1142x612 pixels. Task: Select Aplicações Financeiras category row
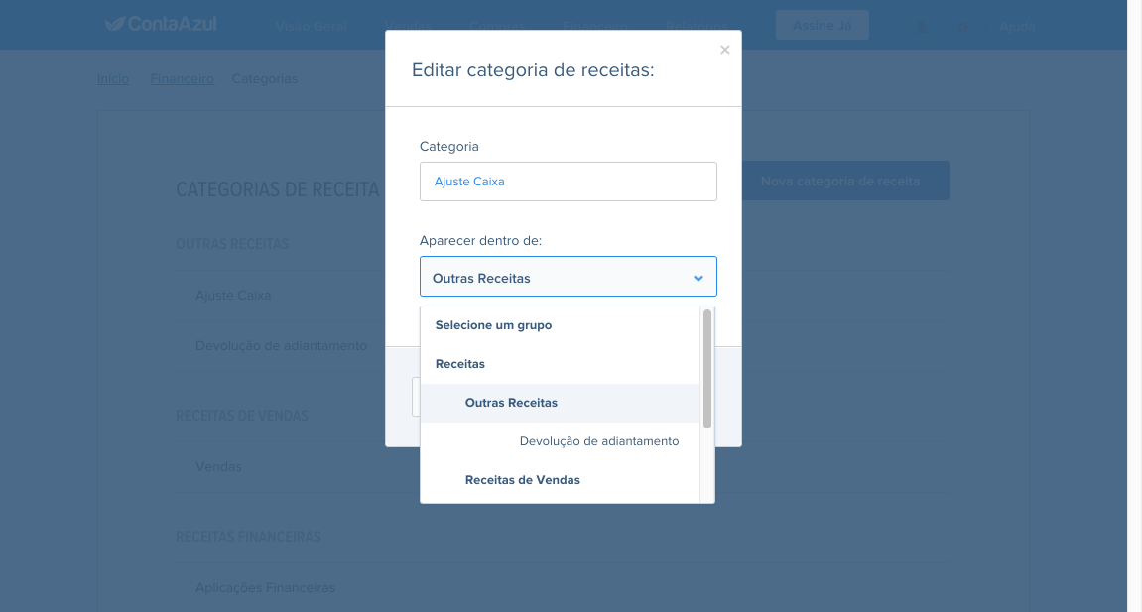pyautogui.click(x=563, y=587)
